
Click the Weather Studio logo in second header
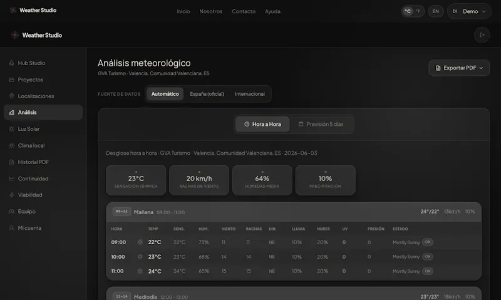point(36,35)
